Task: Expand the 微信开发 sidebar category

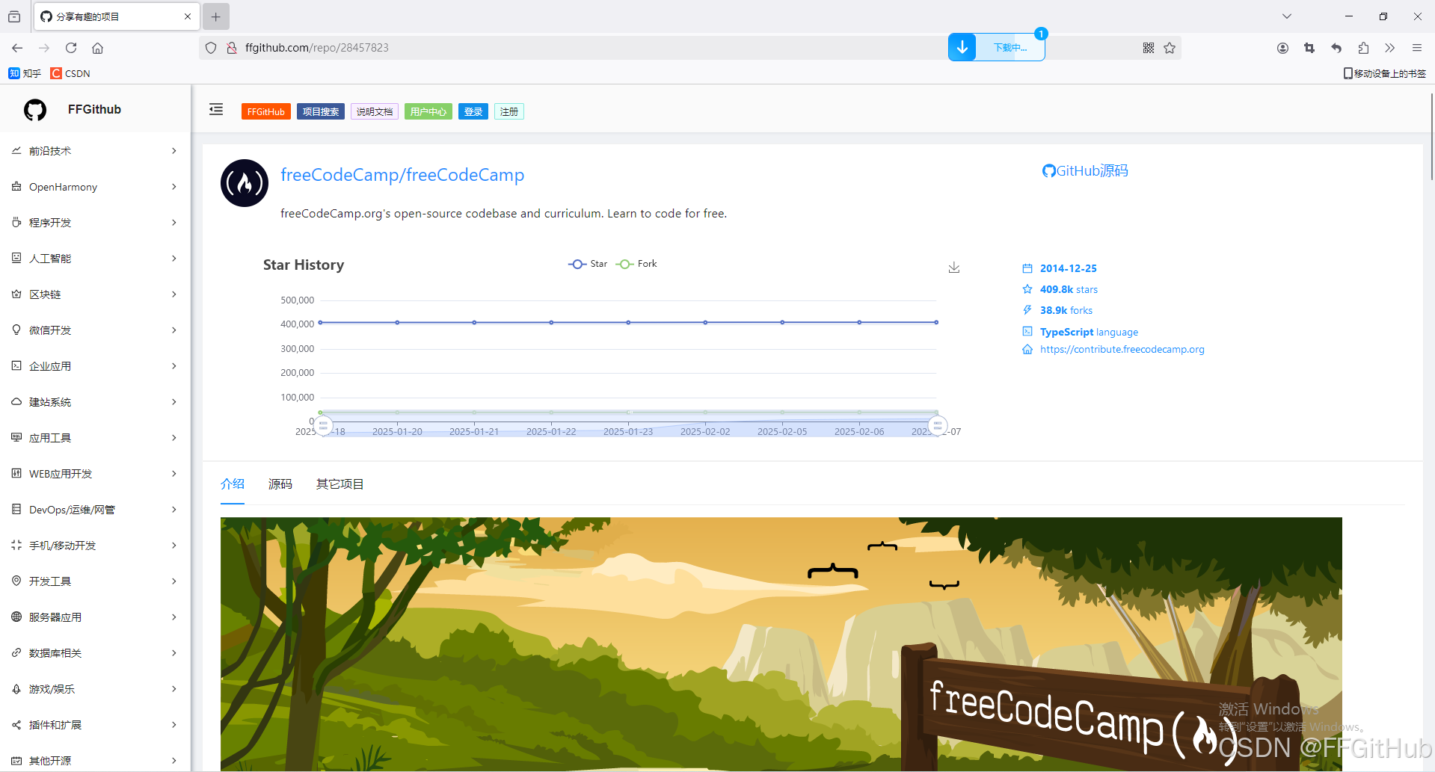Action: 95,330
